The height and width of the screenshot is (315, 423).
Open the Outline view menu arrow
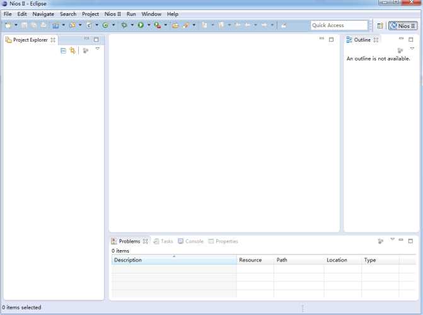[412, 49]
